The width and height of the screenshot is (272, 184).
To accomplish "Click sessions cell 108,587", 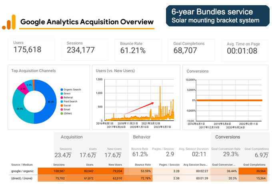I will pyautogui.click(x=59, y=171).
